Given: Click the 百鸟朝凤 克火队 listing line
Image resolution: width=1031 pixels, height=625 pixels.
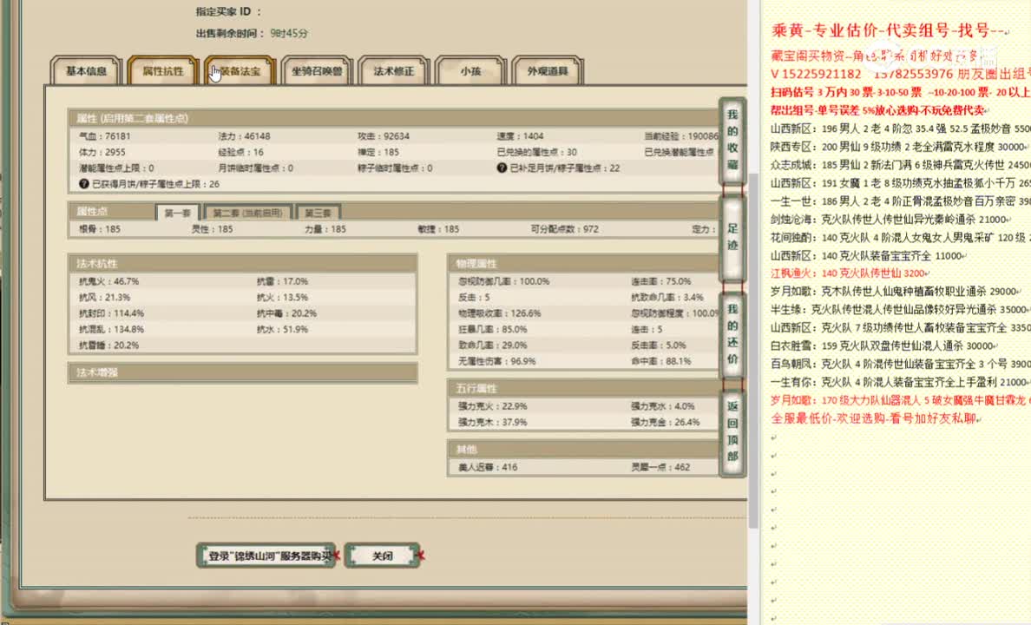Looking at the screenshot, I should [900, 364].
